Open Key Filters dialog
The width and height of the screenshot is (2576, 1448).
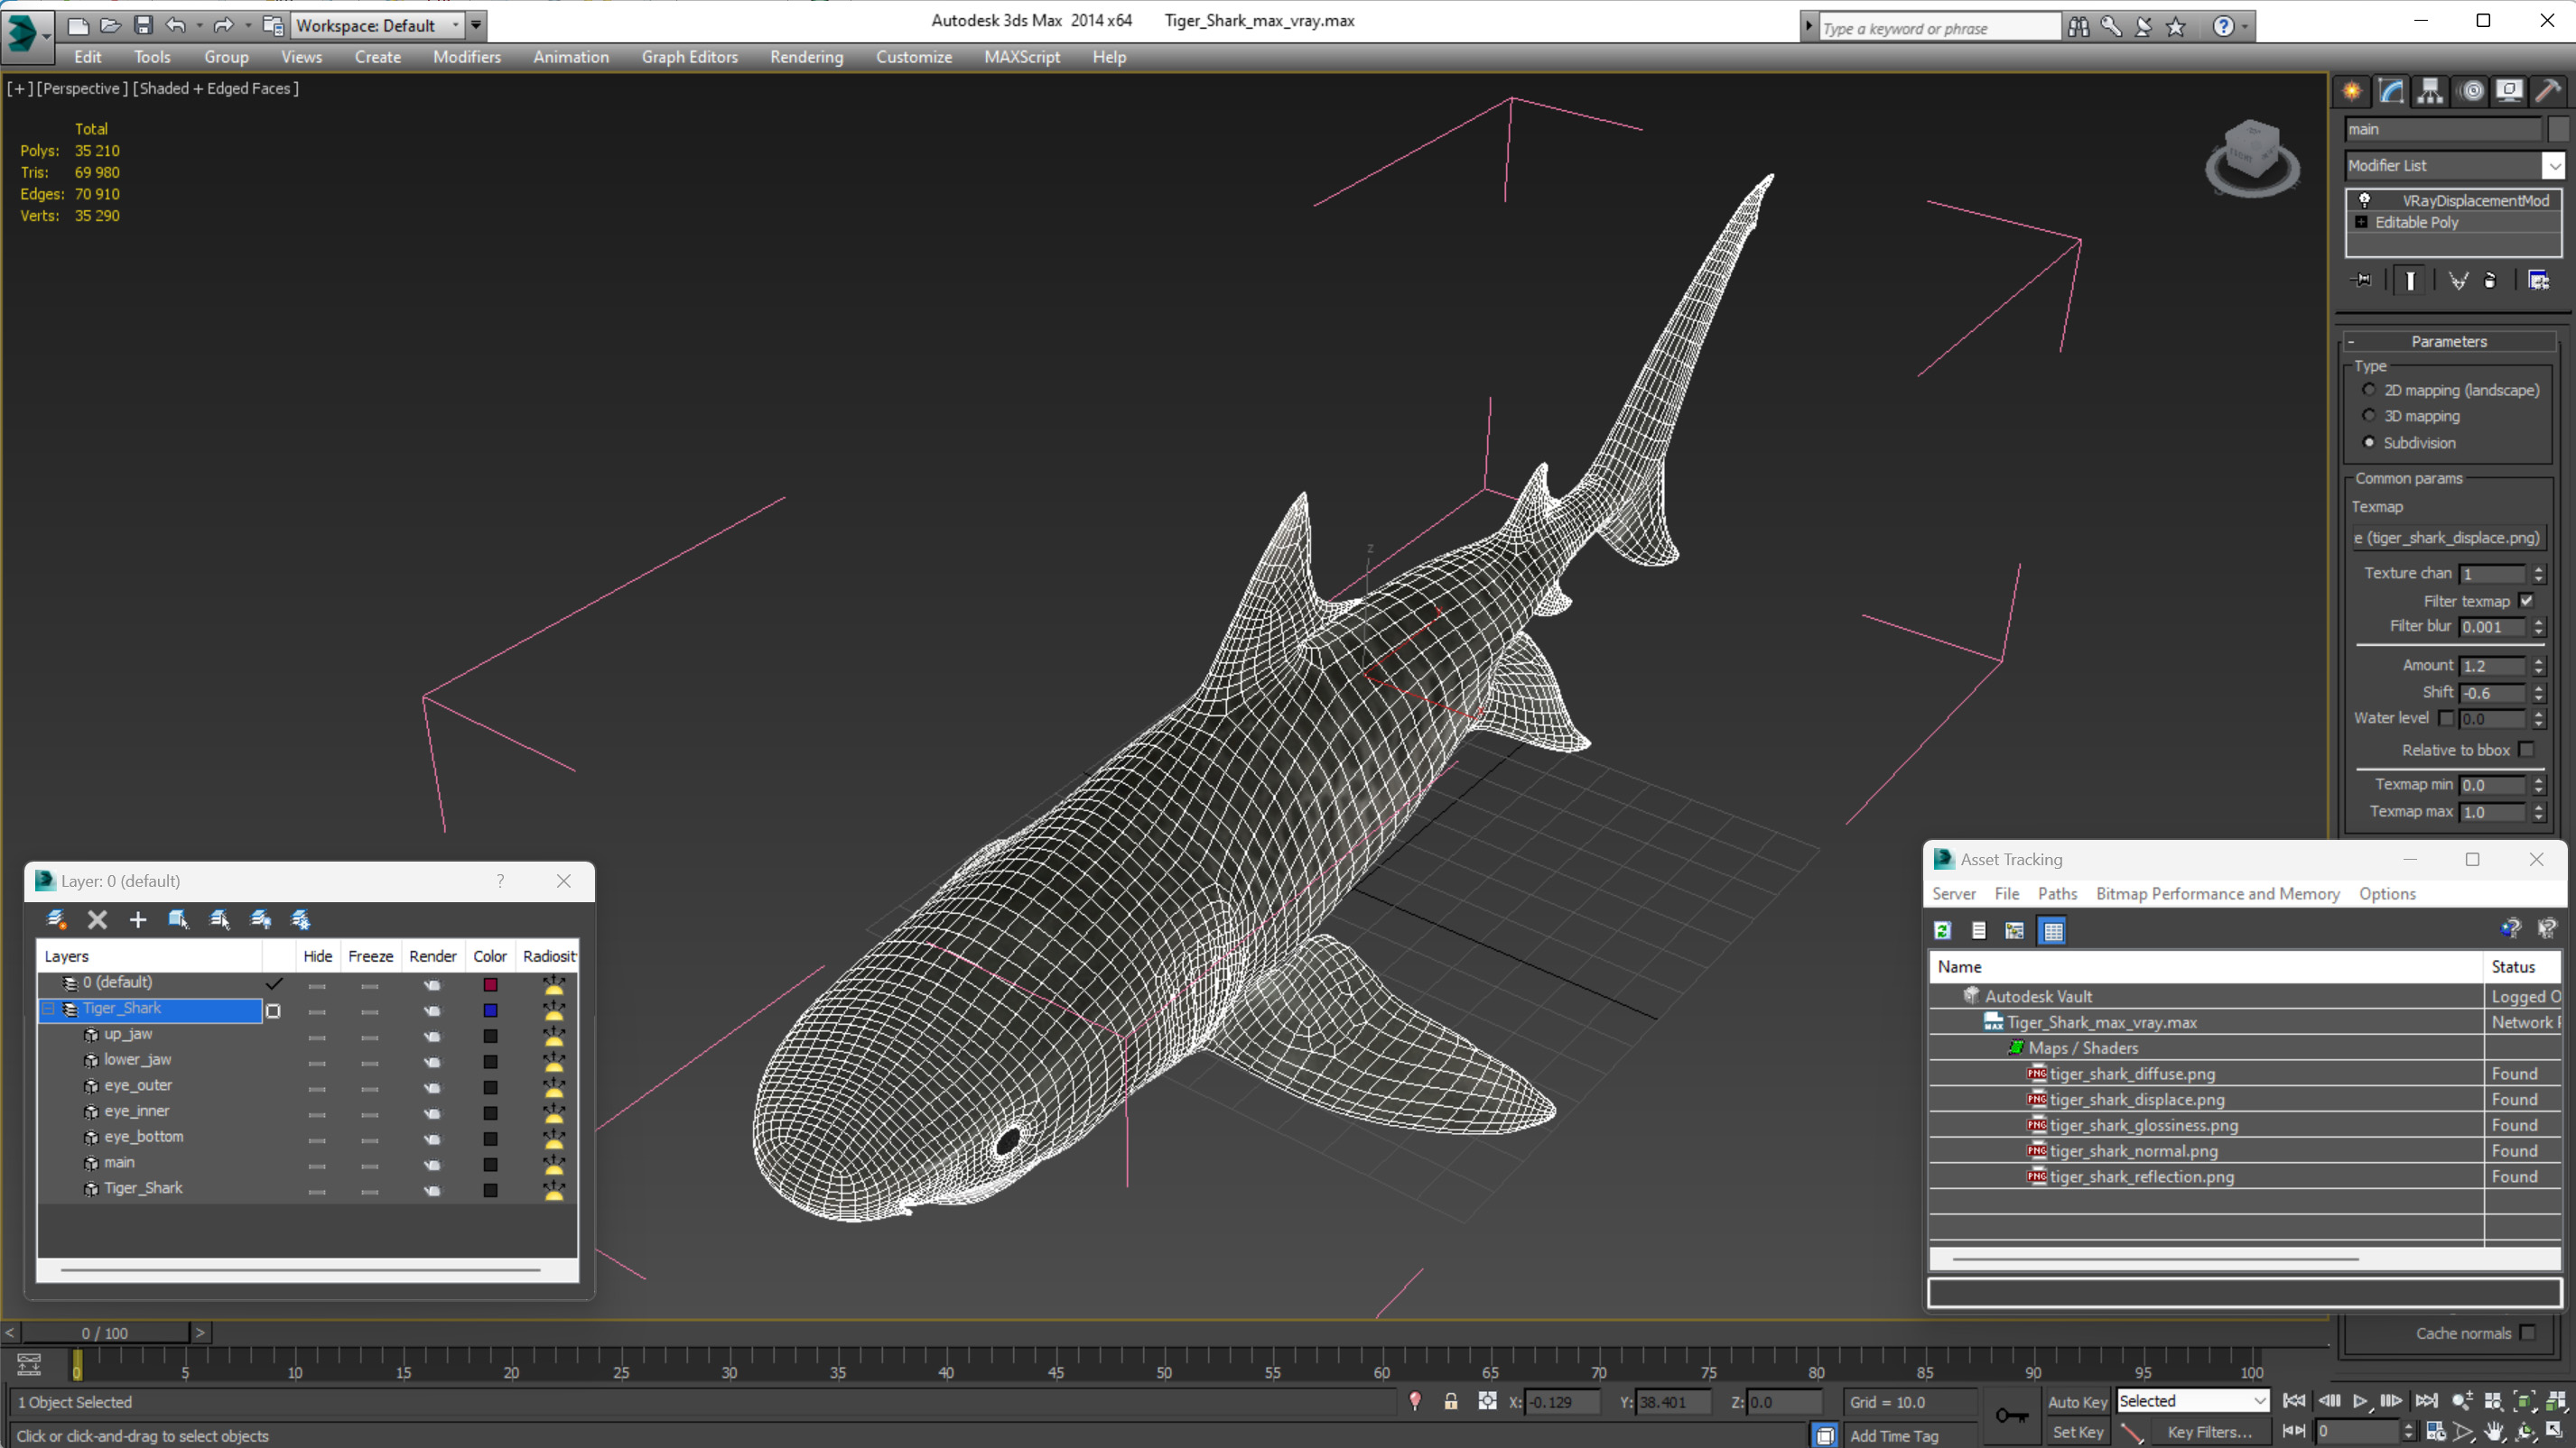2210,1432
